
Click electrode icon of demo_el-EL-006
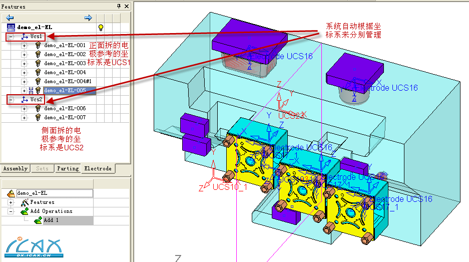coord(38,108)
